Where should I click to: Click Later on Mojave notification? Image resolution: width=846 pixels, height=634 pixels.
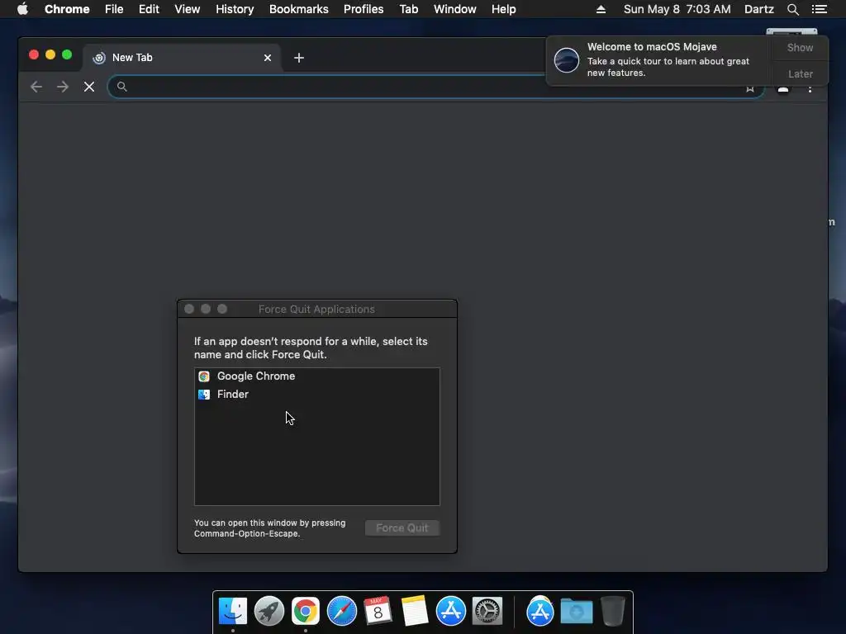(800, 73)
